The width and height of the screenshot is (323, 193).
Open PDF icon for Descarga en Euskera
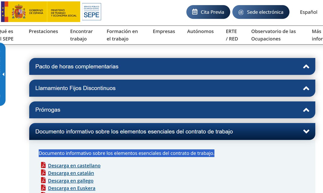43,188
